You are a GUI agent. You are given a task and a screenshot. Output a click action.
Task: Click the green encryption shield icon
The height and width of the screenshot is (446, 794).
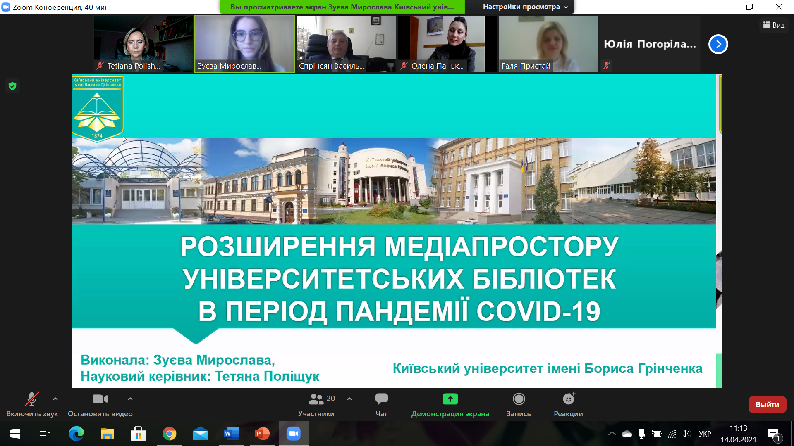point(12,86)
